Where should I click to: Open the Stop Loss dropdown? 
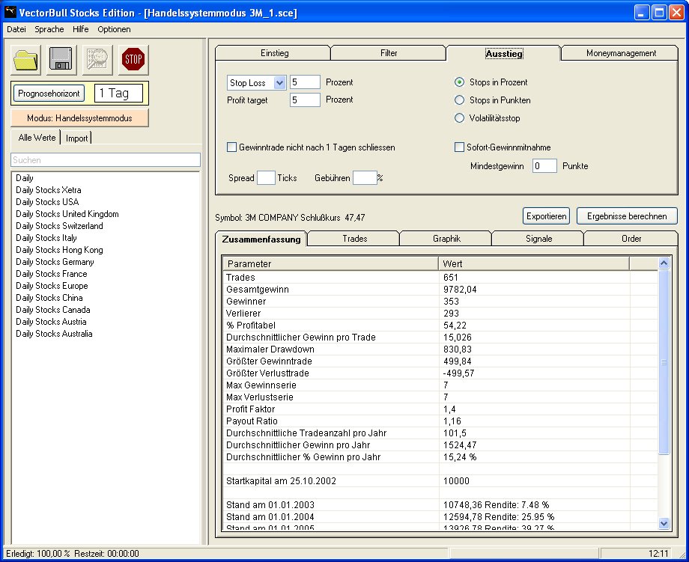pyautogui.click(x=280, y=83)
